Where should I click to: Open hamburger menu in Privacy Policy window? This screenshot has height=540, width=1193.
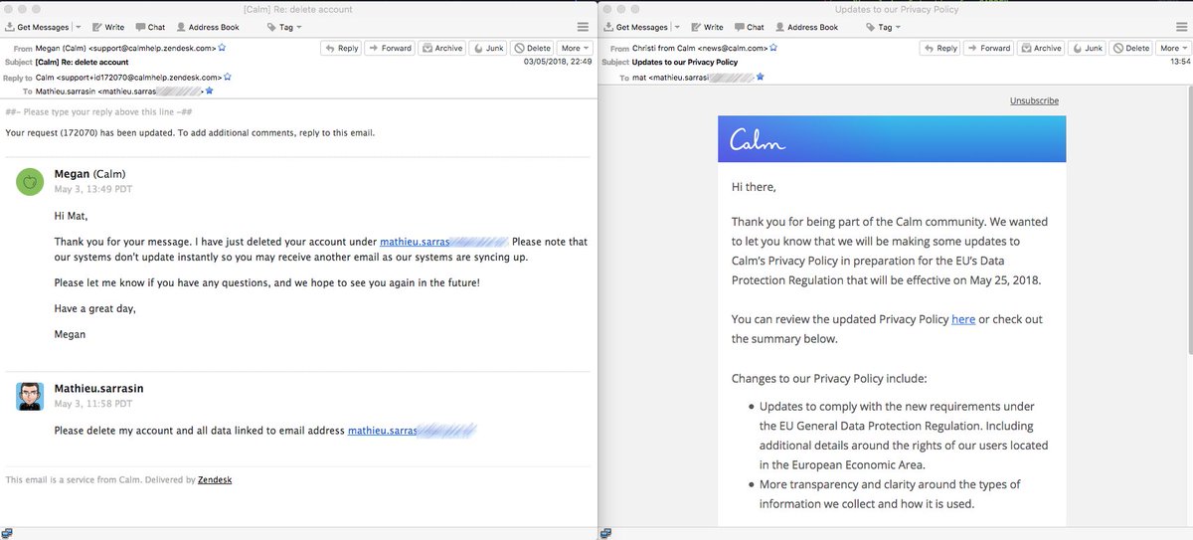pyautogui.click(x=1182, y=27)
